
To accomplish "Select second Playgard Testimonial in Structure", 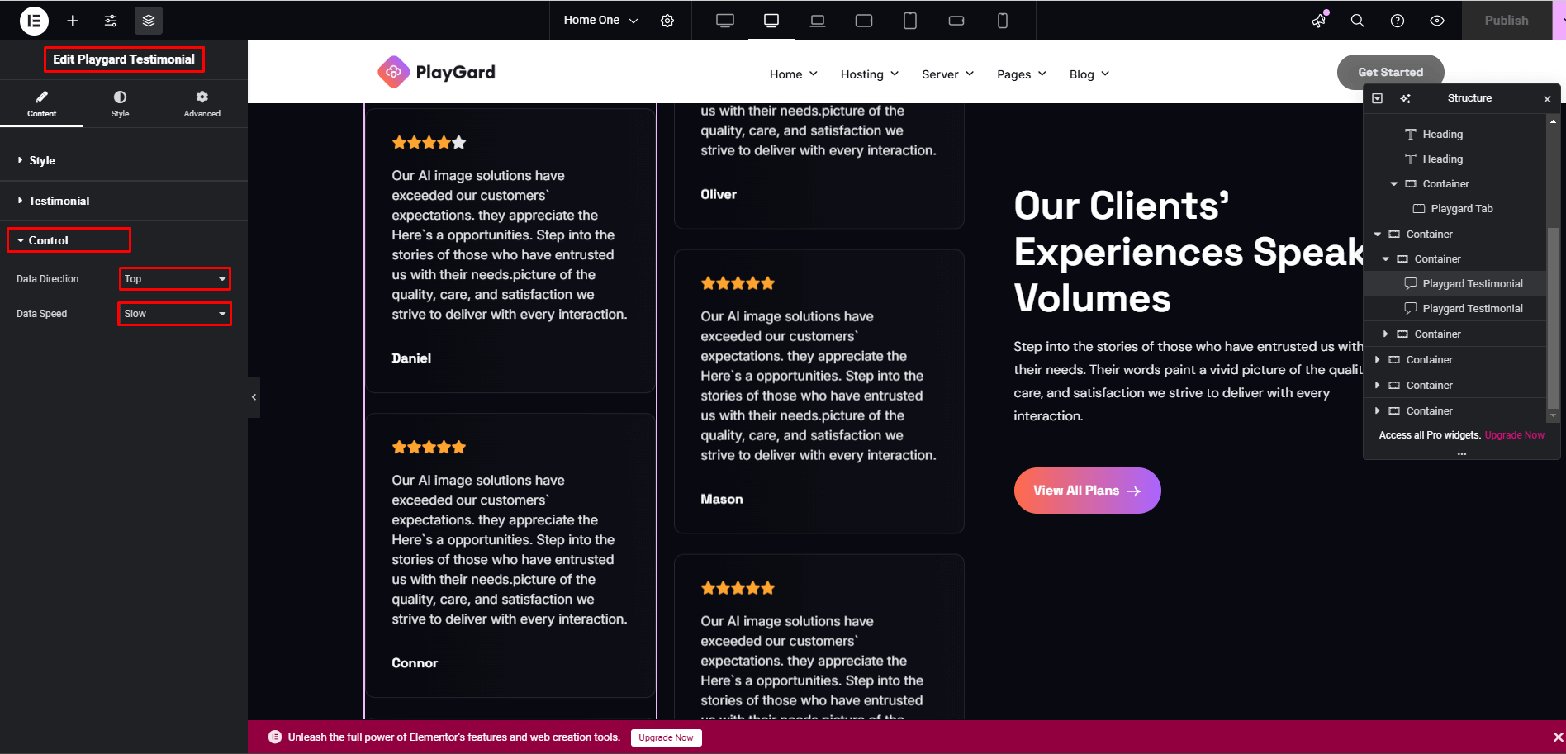I will [x=1472, y=308].
